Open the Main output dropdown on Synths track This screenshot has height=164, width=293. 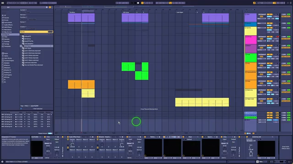point(262,28)
